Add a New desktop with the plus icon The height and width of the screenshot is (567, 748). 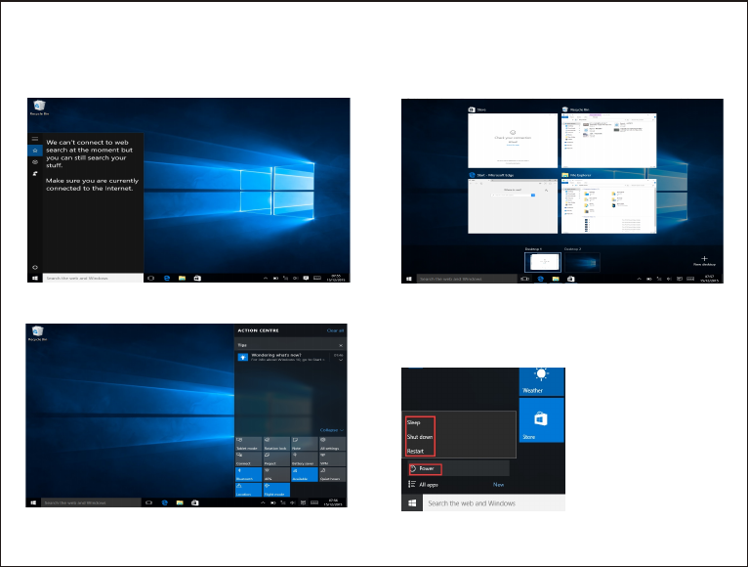[704, 258]
